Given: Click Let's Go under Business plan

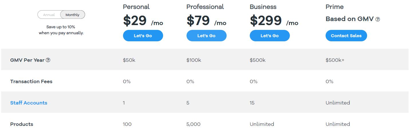Looking at the screenshot, I should [x=270, y=36].
